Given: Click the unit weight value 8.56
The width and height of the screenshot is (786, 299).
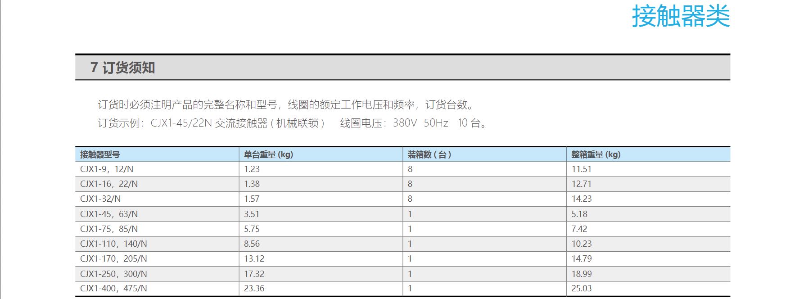Looking at the screenshot, I should pos(252,244).
